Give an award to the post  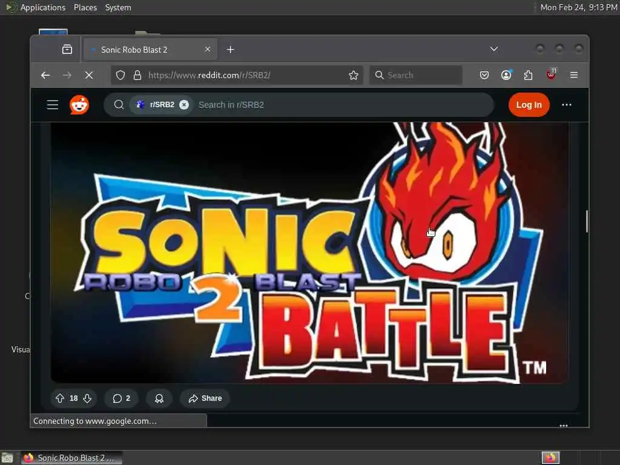[159, 398]
